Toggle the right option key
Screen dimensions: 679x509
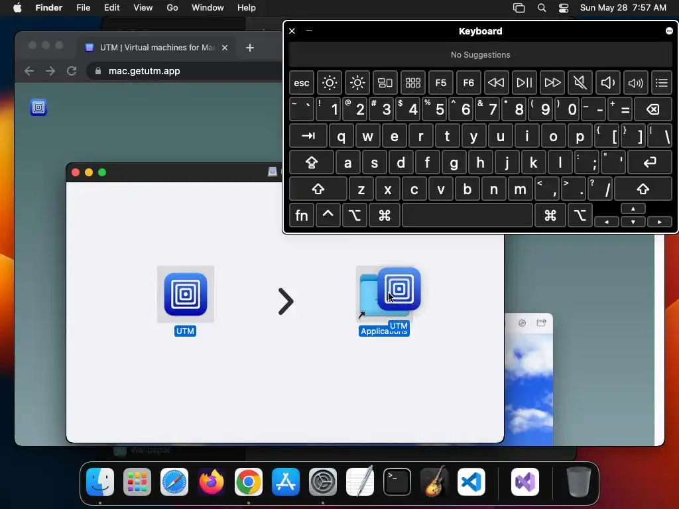pos(580,215)
